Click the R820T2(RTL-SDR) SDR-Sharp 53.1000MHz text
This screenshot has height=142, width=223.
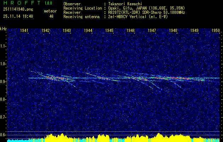[146, 12]
